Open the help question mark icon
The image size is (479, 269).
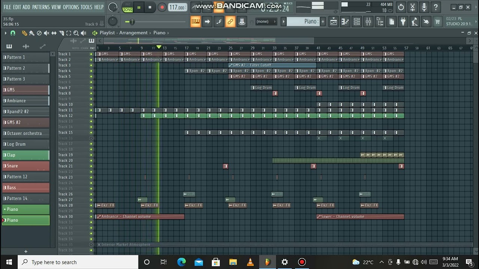pyautogui.click(x=436, y=7)
